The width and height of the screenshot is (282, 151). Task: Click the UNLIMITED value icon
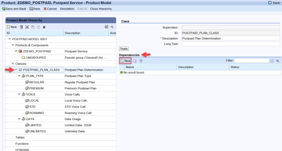(27, 131)
